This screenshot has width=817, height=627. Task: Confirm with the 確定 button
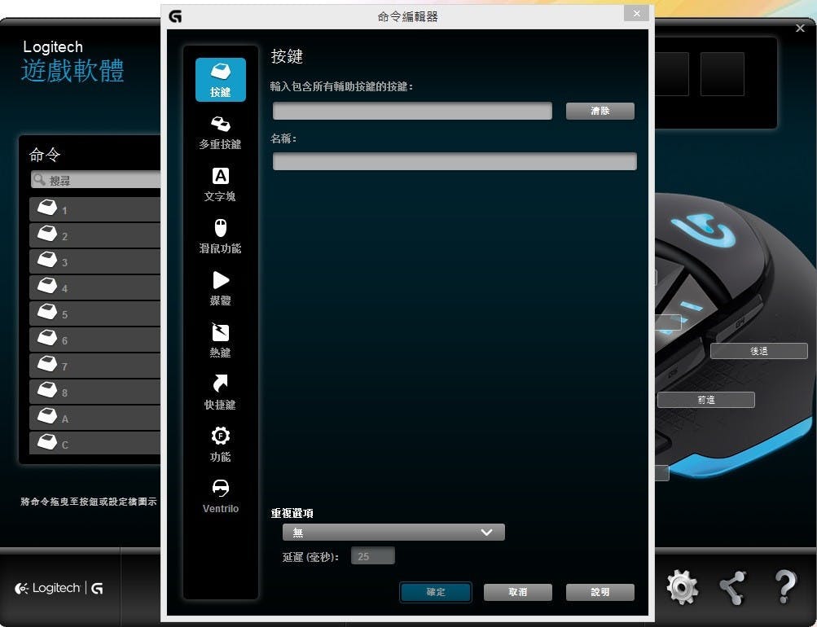tap(436, 592)
